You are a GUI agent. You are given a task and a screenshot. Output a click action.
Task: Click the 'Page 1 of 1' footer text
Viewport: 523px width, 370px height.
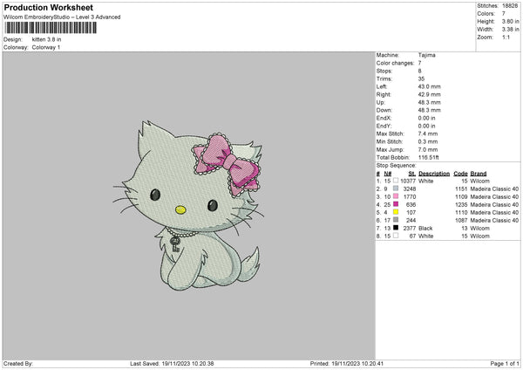(505, 363)
